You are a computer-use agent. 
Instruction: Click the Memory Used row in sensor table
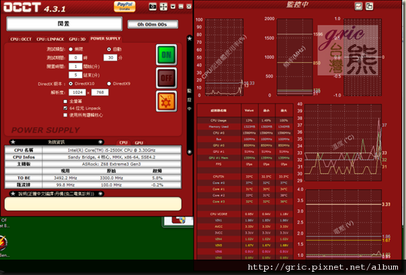pyautogui.click(x=245, y=127)
